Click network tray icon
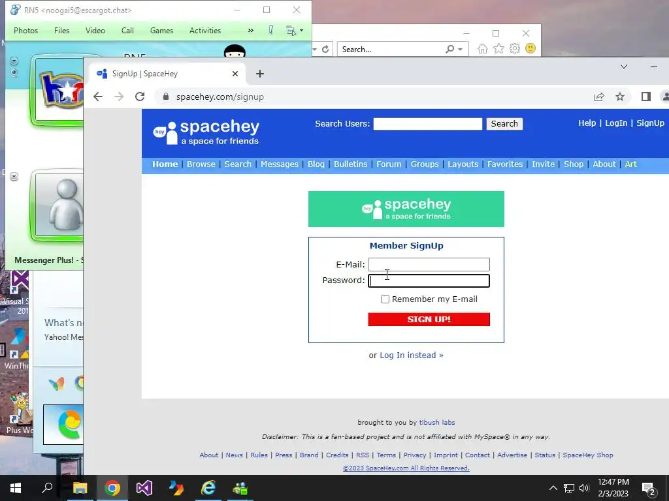669x501 pixels. coord(569,488)
